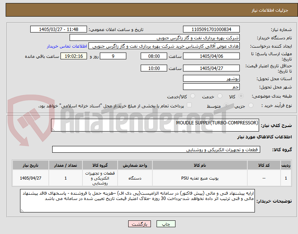Viewport: 298px width, 234px height.
Task: Click the MOUDLE SUPPLY(TURBO-COMPRESSOR) description box
Action: coord(155,125)
